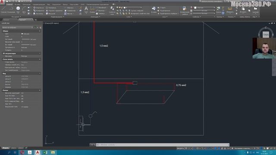This screenshot has height=155, width=276.
Task: Select the Polyline (Полилиния) tool
Action: point(11,9)
